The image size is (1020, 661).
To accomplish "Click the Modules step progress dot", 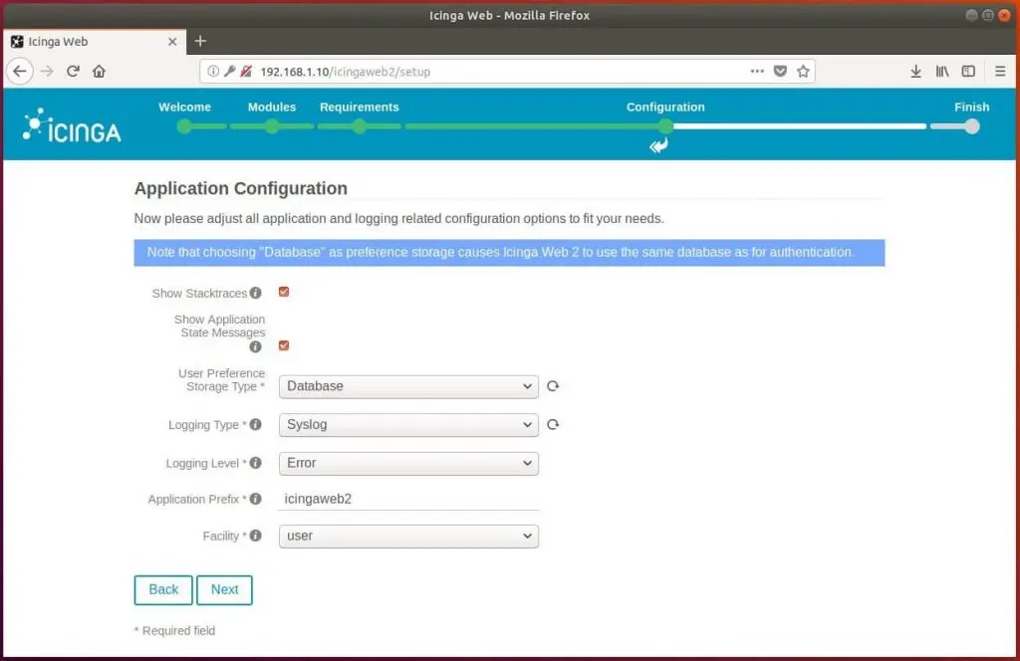I will pyautogui.click(x=272, y=126).
